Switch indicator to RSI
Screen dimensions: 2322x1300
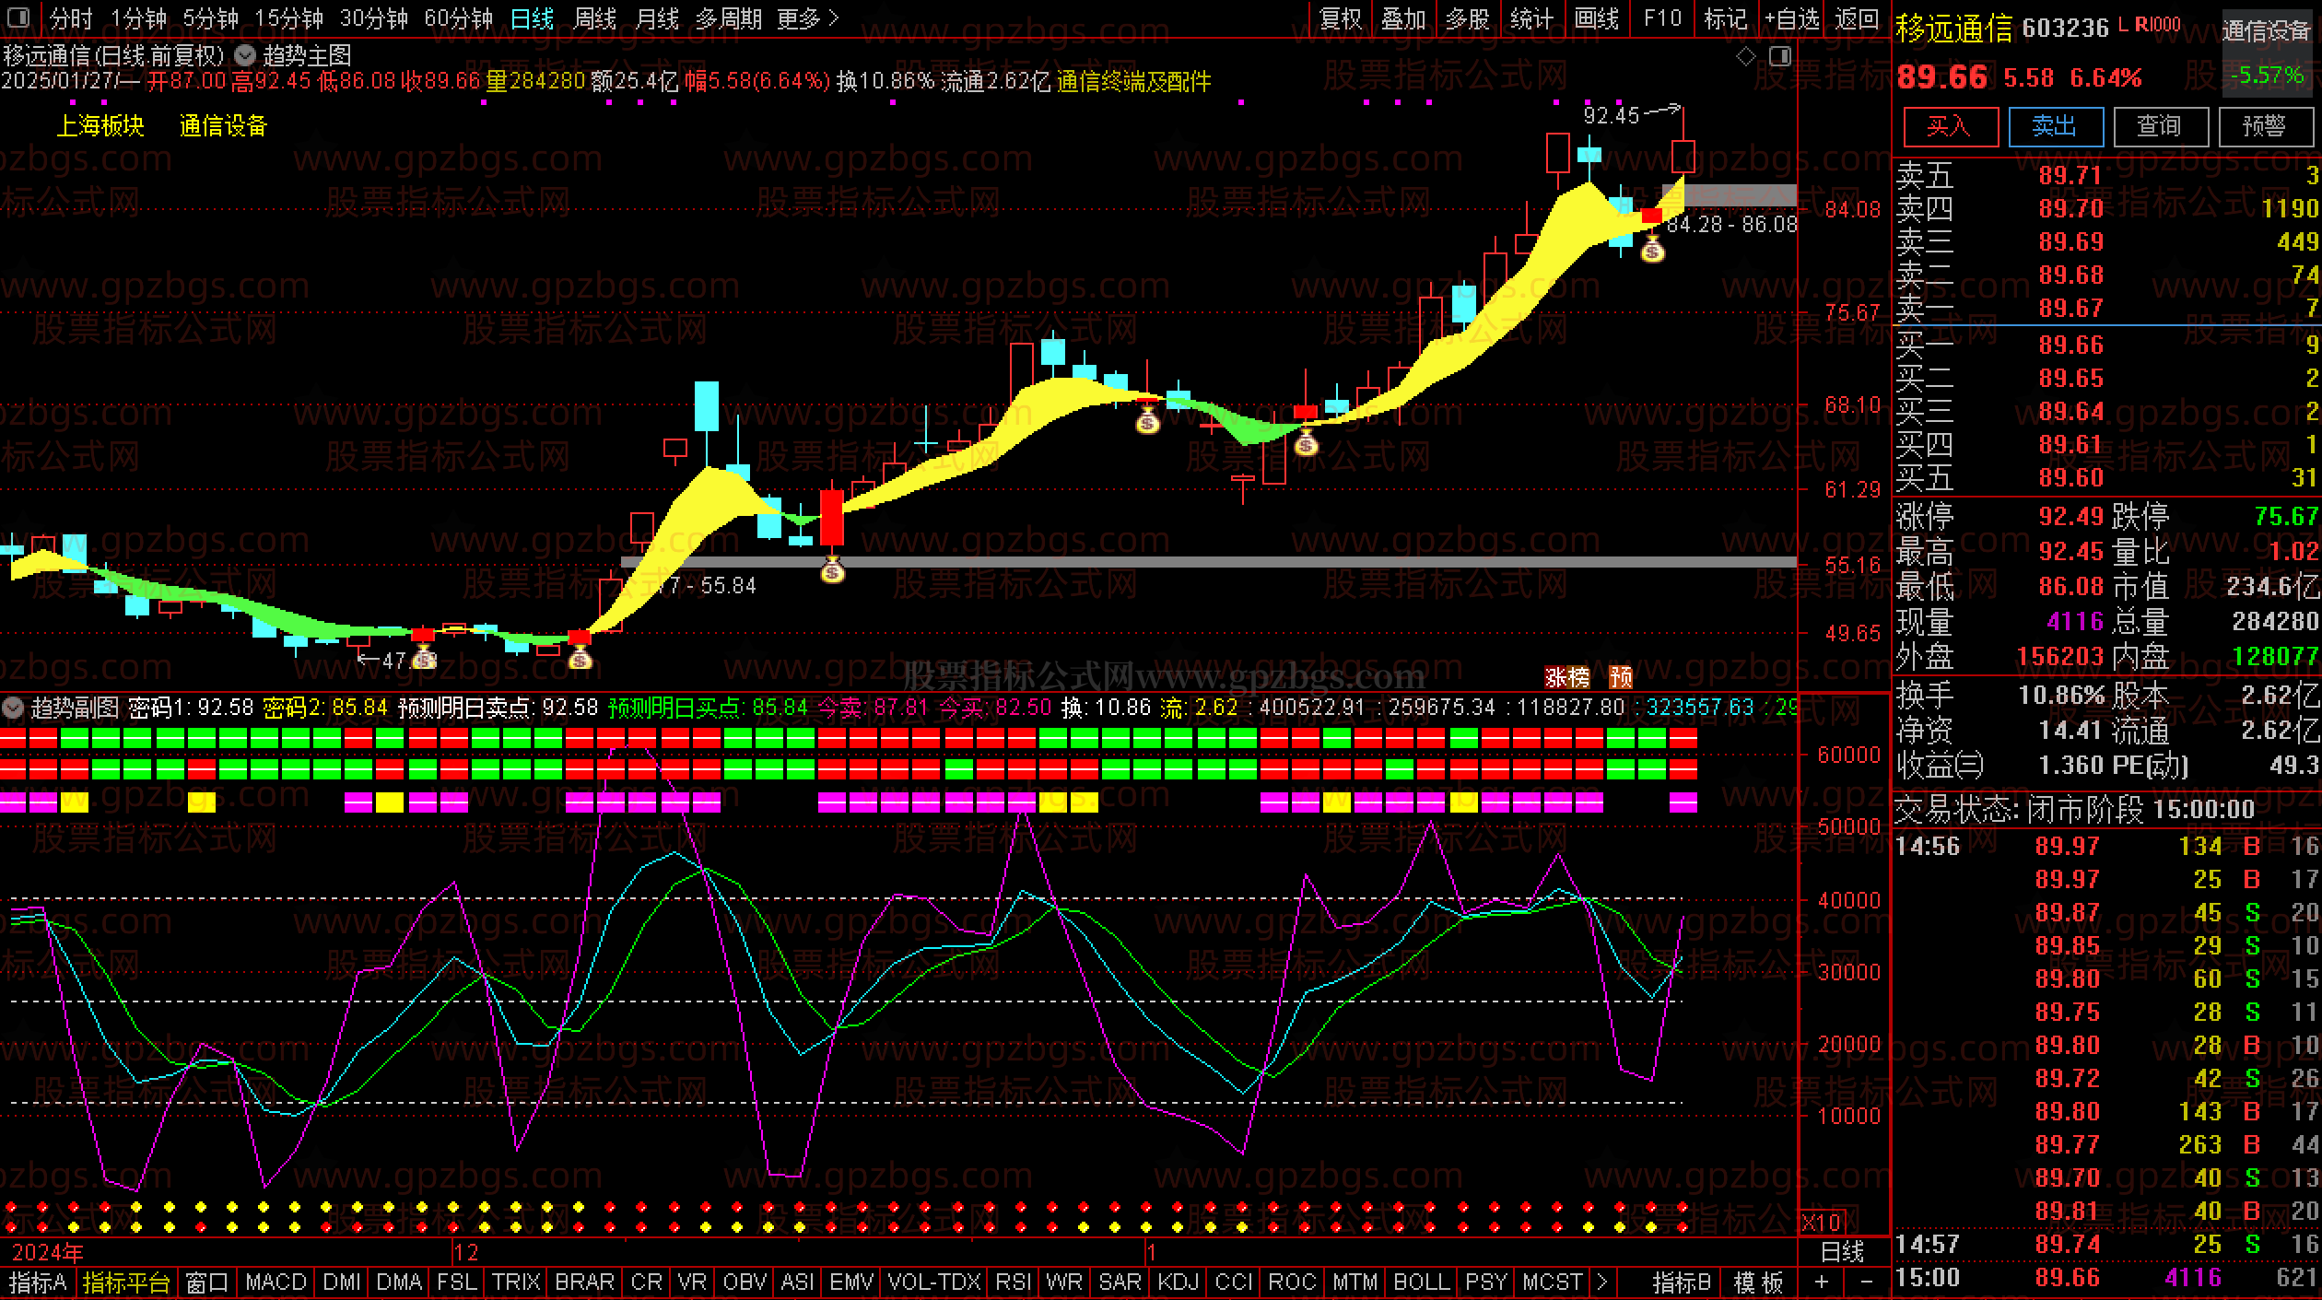[x=1013, y=1282]
